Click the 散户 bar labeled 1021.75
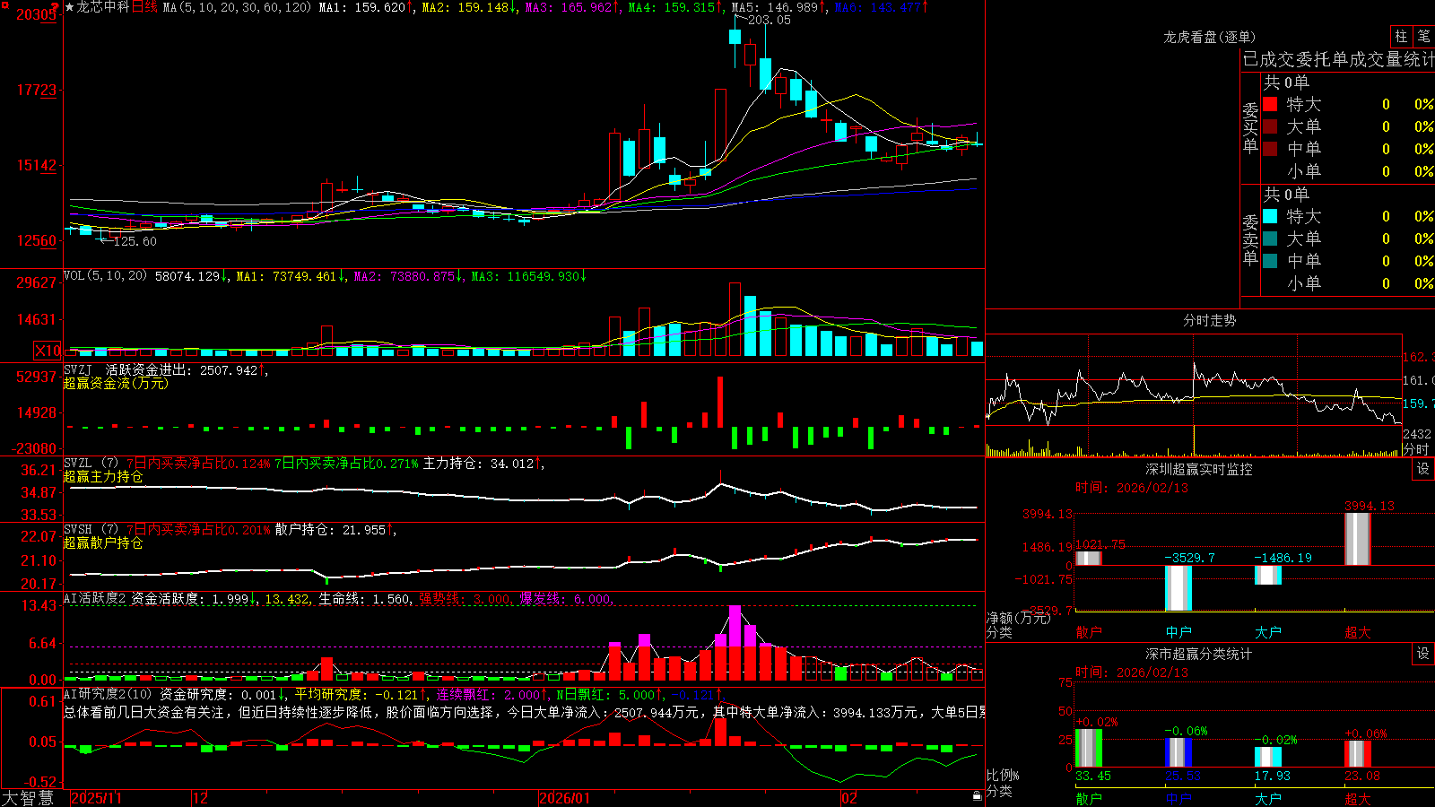Image resolution: width=1435 pixels, height=807 pixels. pos(1089,558)
